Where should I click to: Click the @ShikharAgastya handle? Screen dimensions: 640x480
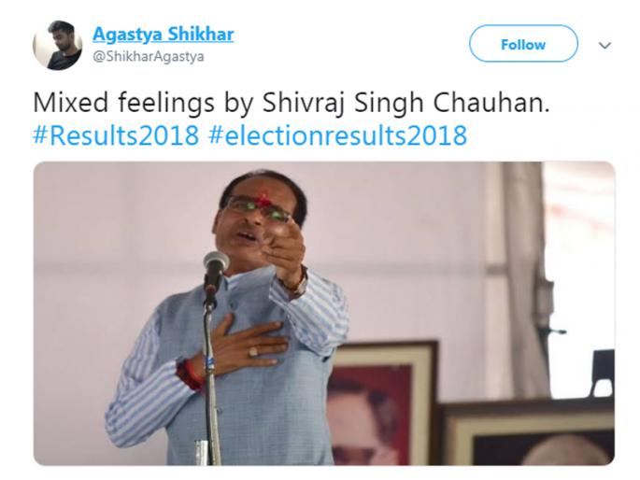pos(148,57)
